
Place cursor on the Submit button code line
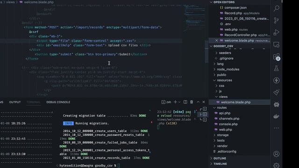pyautogui.click(x=91, y=54)
